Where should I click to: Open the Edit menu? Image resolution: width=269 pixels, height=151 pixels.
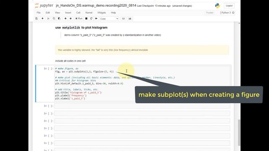[47, 13]
